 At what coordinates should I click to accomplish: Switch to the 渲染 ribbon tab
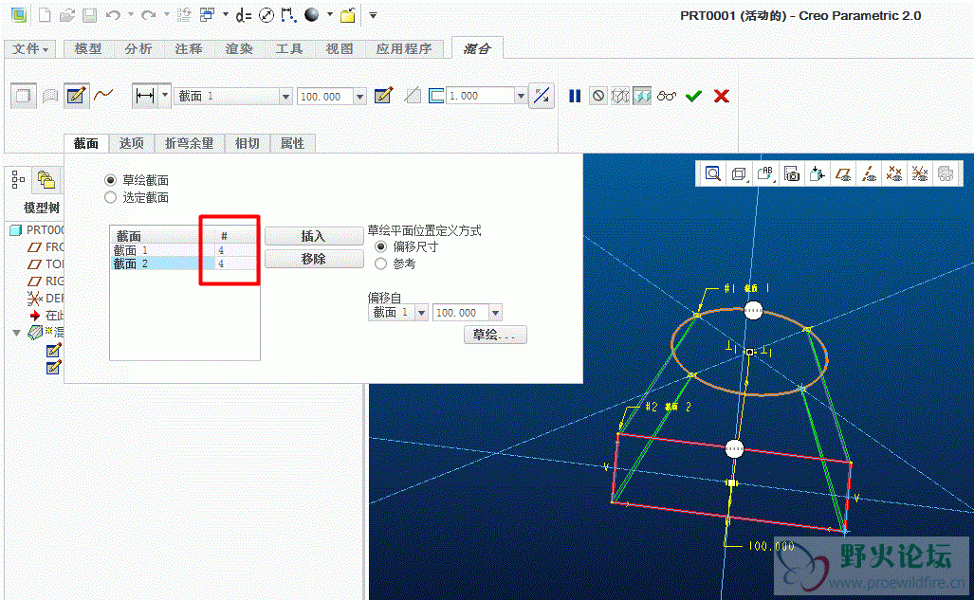click(239, 48)
